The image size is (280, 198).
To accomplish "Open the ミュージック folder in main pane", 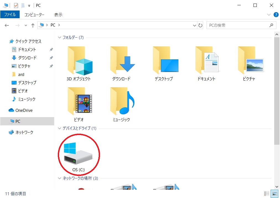I will (121, 104).
